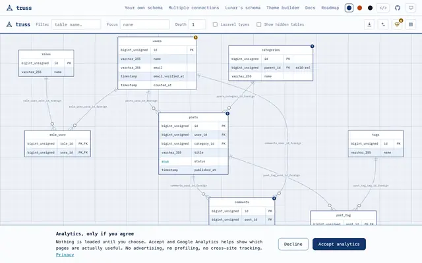Click published_at column in posts table

tap(205, 170)
